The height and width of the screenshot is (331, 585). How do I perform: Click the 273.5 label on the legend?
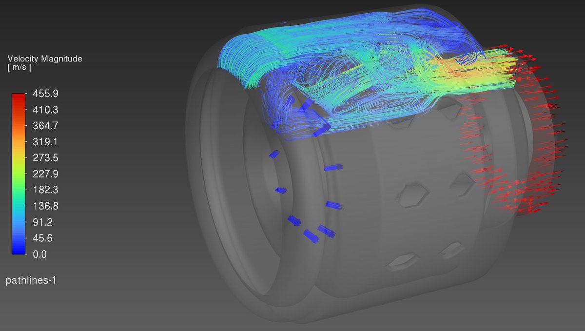[x=45, y=157]
